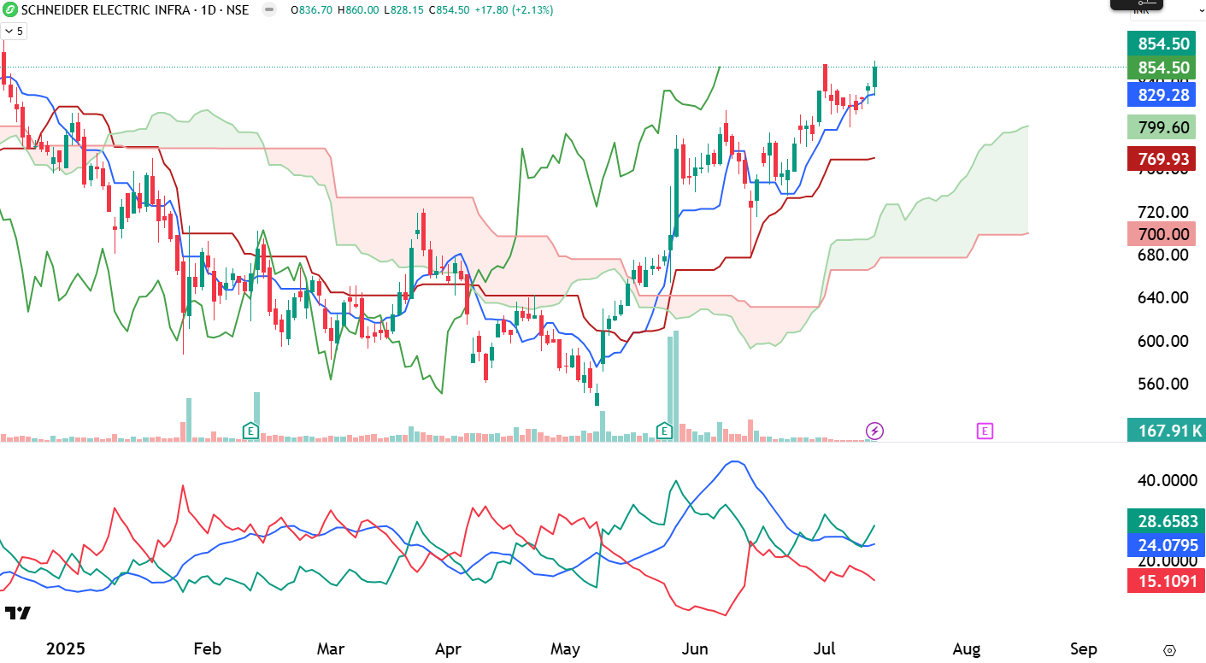Click the Mar label on time axis

pos(332,649)
